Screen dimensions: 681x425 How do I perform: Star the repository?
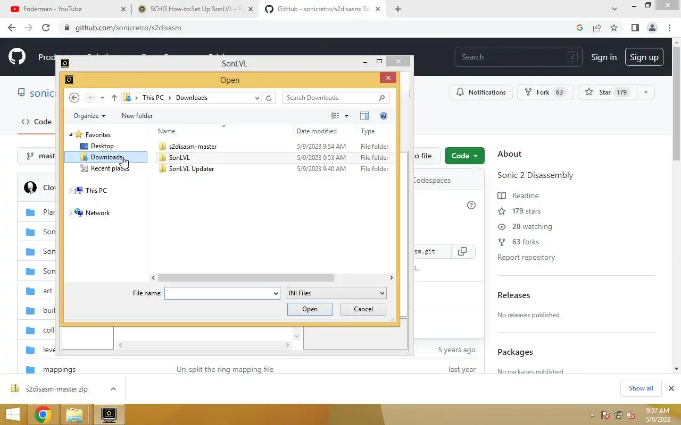tap(607, 92)
